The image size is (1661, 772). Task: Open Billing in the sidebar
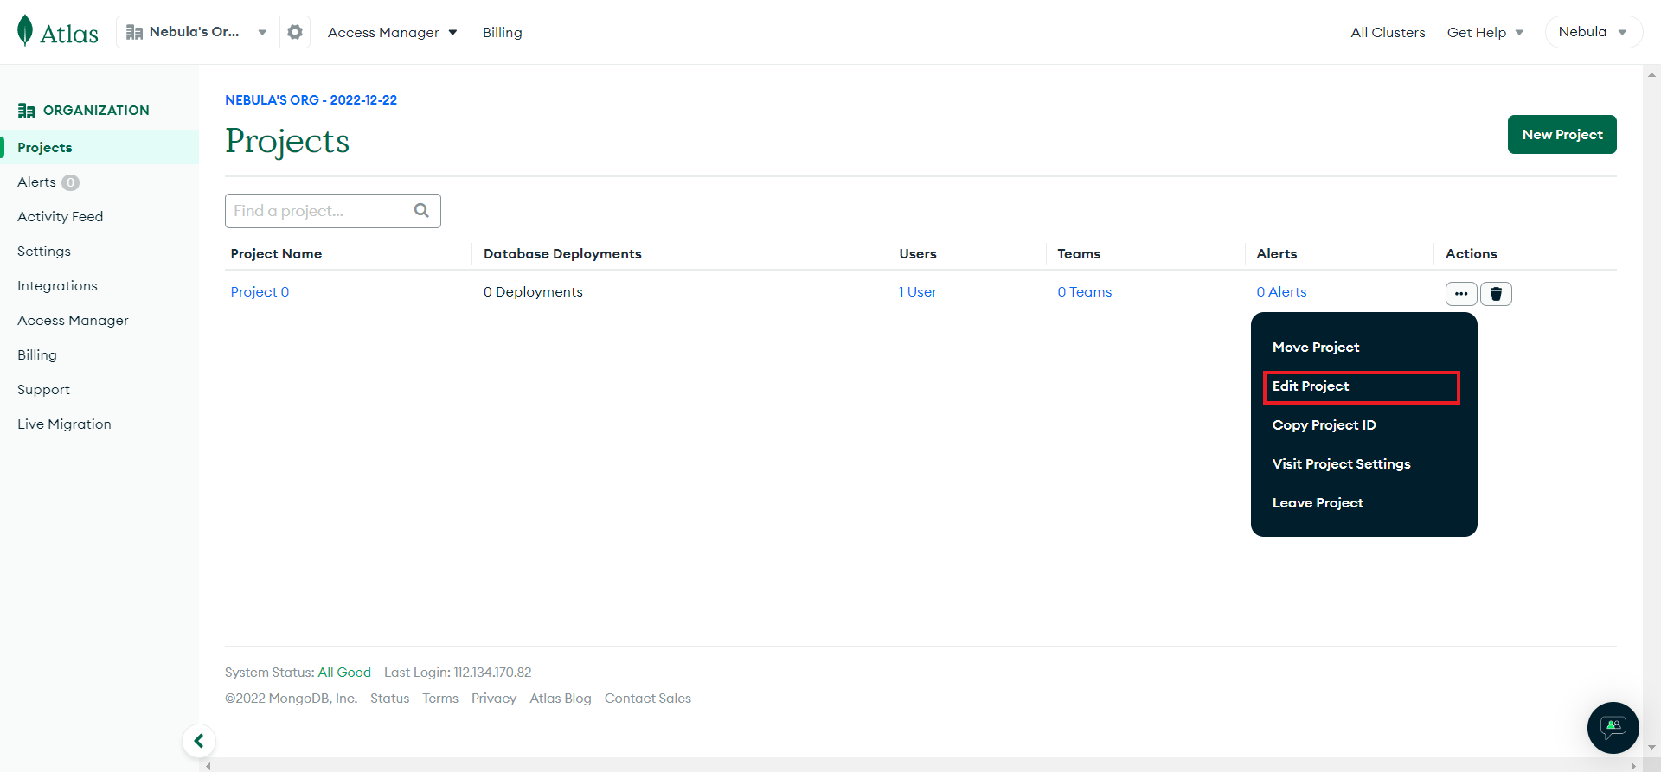pos(37,354)
